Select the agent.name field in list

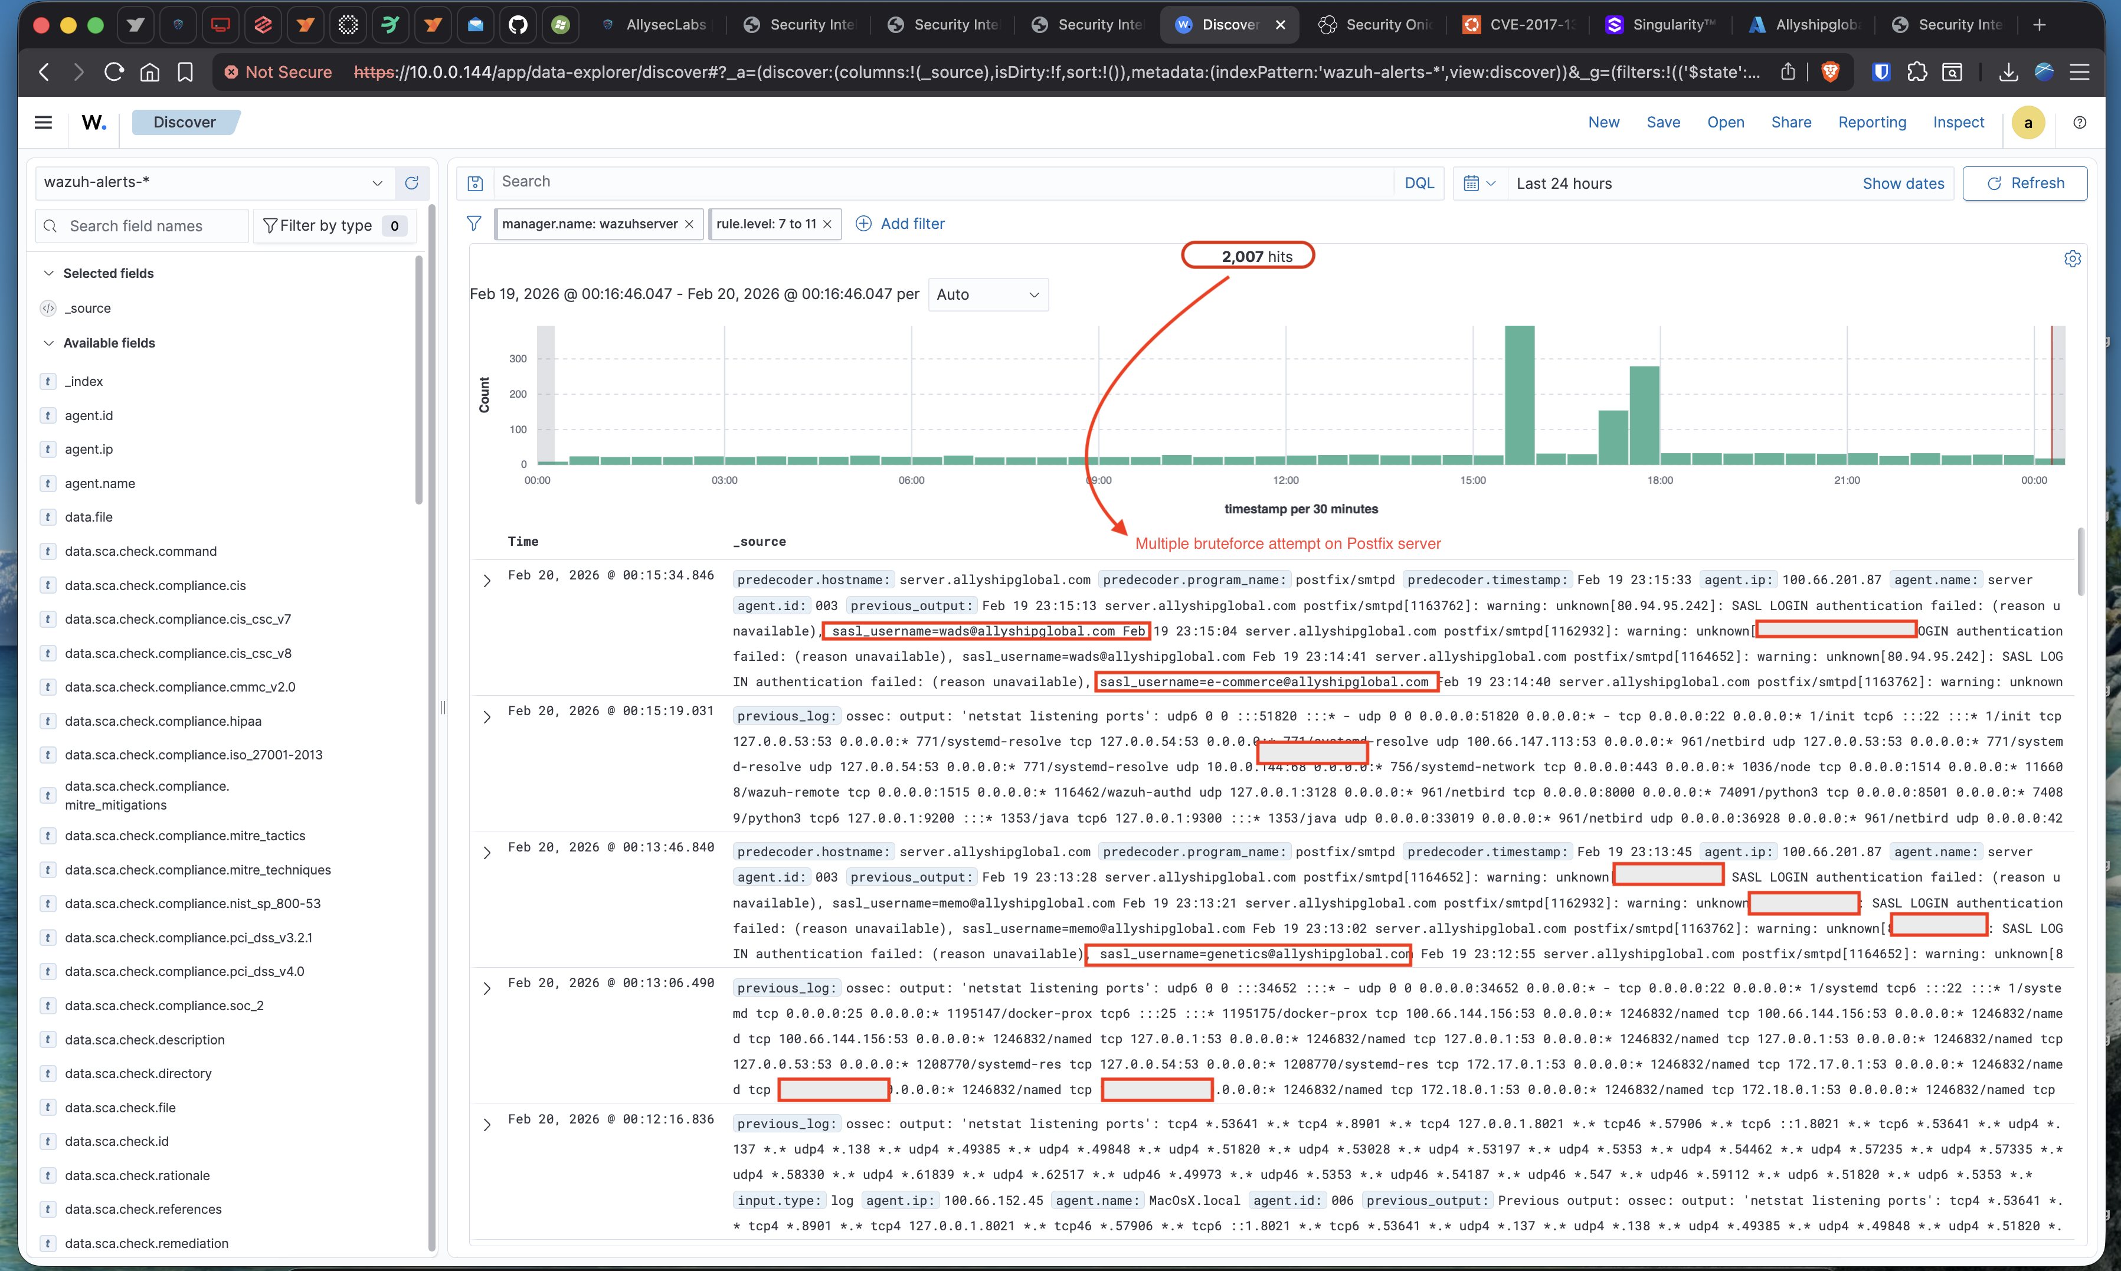[x=99, y=484]
